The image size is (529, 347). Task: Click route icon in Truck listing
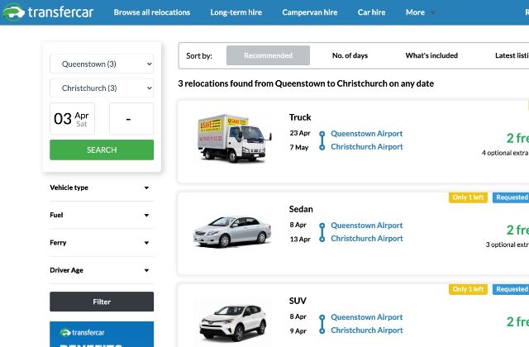[322, 140]
